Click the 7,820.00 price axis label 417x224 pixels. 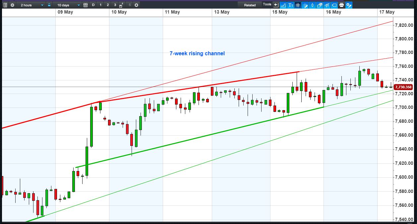[404, 25]
